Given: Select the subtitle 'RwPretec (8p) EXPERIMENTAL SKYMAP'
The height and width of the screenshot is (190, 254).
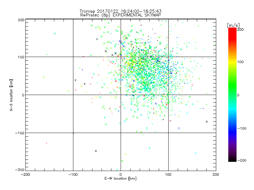Looking at the screenshot, I should 120,15.
